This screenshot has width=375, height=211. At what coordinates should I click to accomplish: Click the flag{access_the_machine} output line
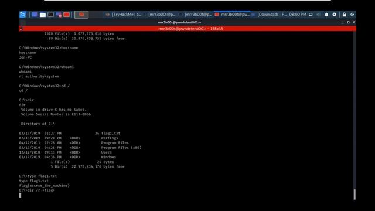[45, 186]
